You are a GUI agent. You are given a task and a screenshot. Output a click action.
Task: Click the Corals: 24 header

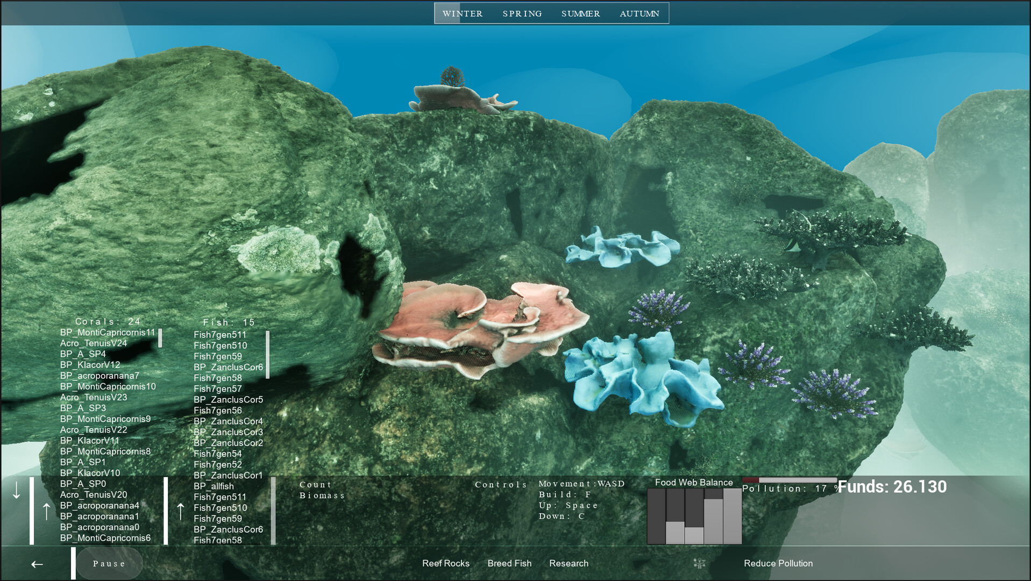tap(108, 321)
